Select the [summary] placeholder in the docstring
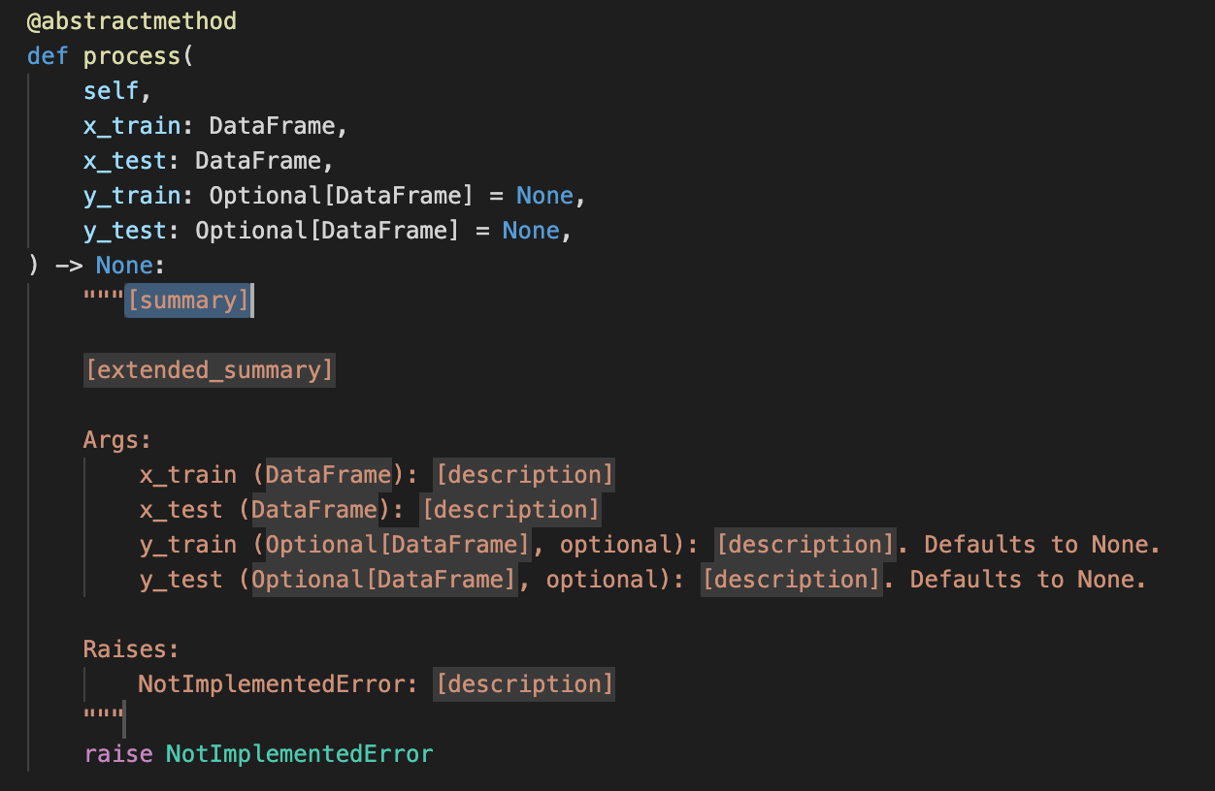 (x=187, y=300)
